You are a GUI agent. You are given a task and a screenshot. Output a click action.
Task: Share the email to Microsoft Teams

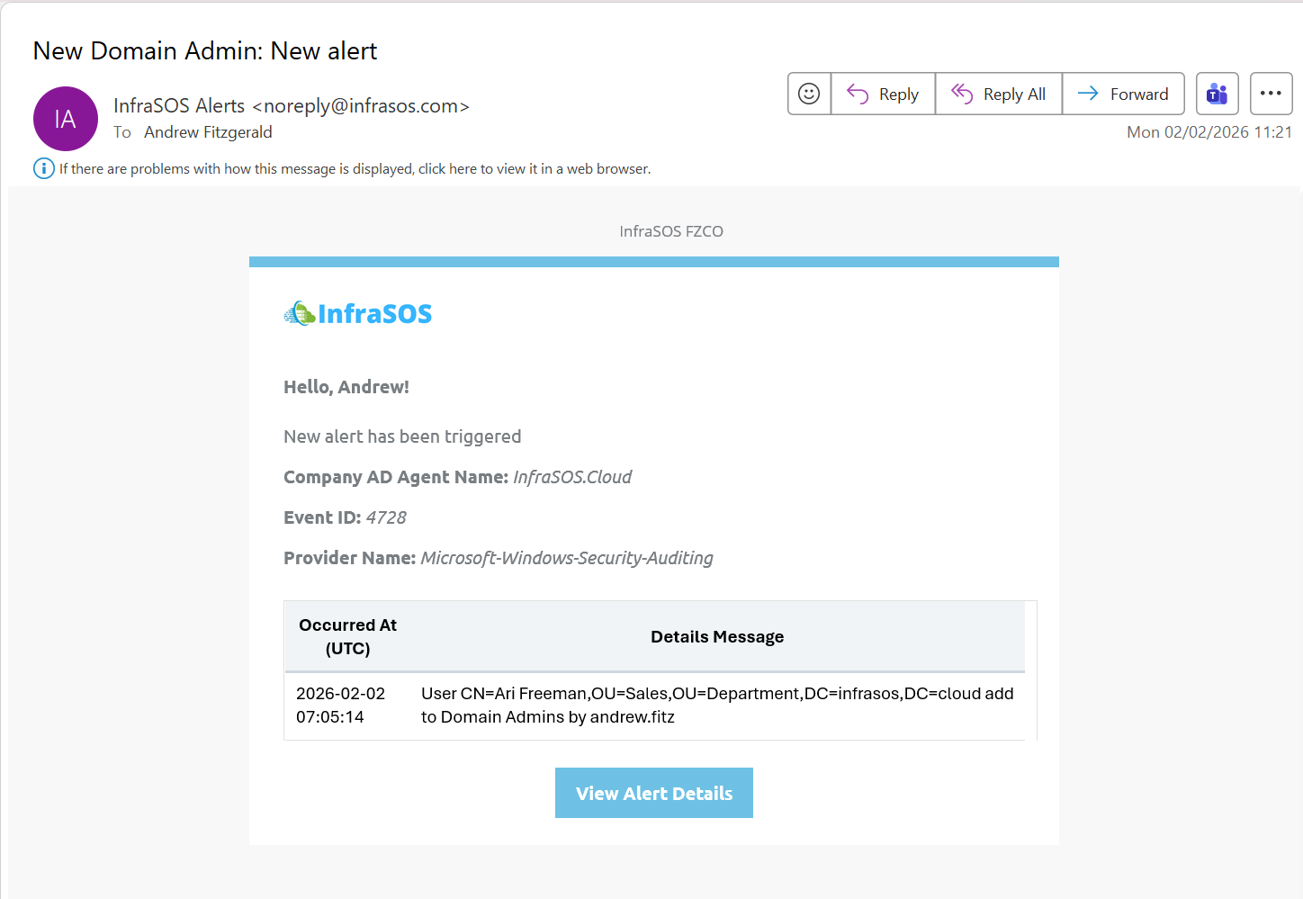pyautogui.click(x=1218, y=94)
